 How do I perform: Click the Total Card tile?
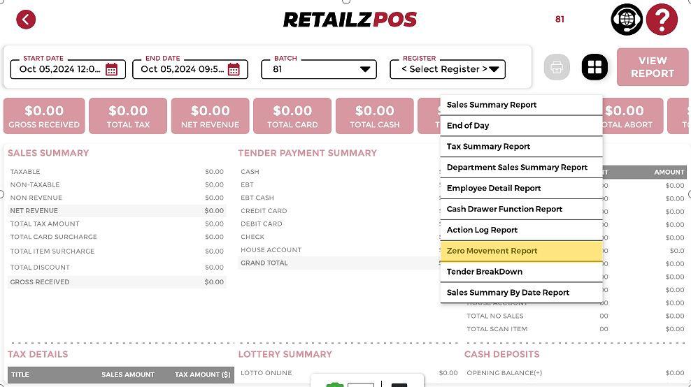click(292, 116)
